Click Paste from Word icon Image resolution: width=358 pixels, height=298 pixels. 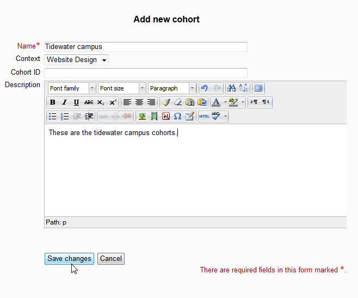click(x=202, y=102)
